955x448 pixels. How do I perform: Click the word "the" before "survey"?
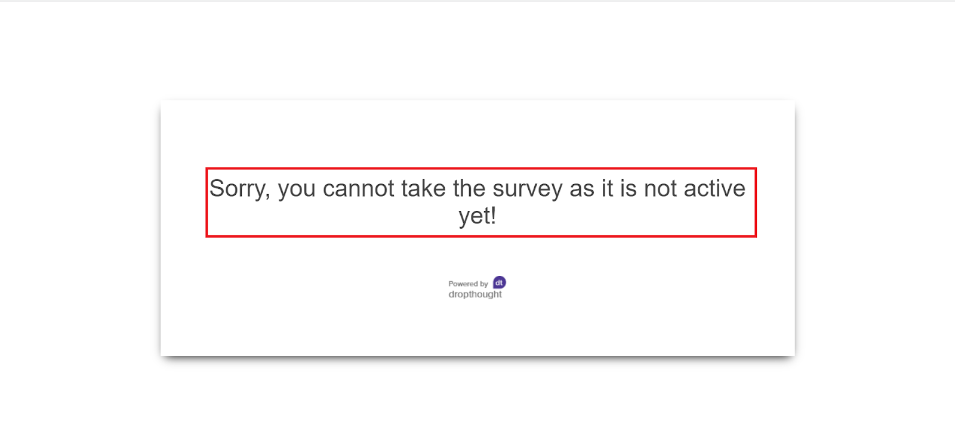point(469,189)
